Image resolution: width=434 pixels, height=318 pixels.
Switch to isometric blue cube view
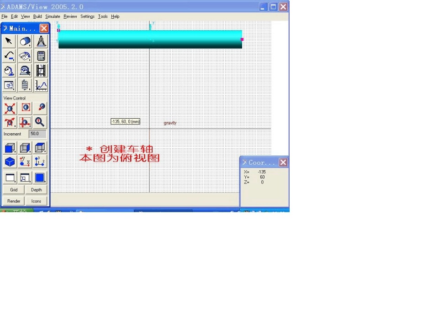click(x=10, y=162)
